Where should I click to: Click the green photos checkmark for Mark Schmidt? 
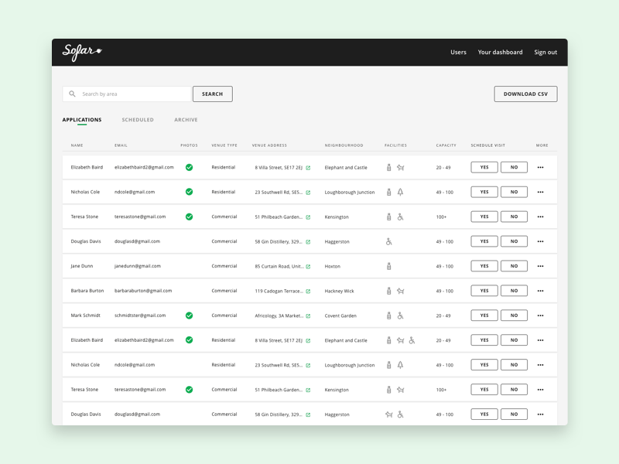[189, 316]
